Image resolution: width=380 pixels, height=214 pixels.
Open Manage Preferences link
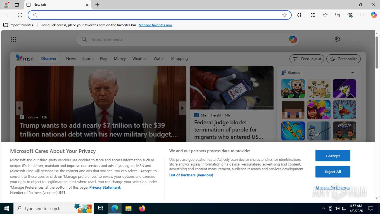click(333, 188)
